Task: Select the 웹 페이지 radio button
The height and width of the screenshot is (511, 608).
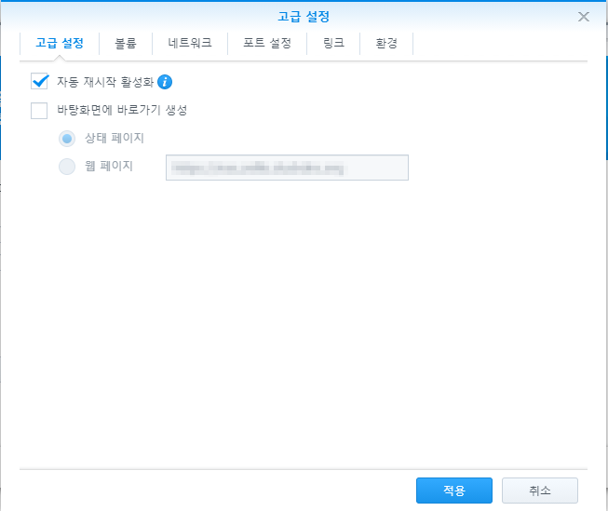Action: point(67,167)
